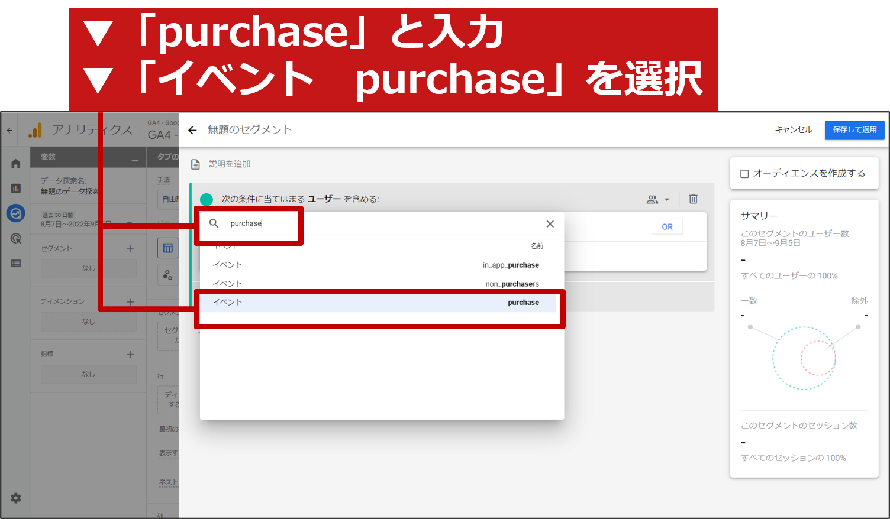The height and width of the screenshot is (519, 890).
Task: Delete condition group with trash icon
Action: (x=693, y=199)
